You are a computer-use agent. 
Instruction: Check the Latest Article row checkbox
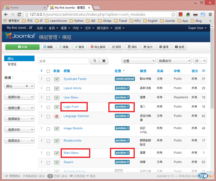(x=48, y=89)
